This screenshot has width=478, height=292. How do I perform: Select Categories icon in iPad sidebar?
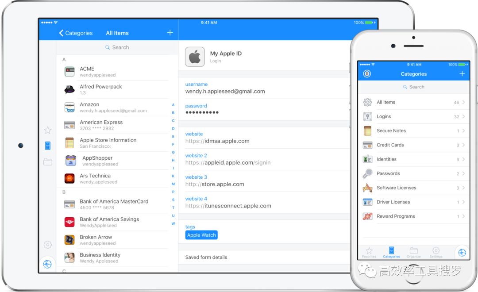(x=48, y=146)
